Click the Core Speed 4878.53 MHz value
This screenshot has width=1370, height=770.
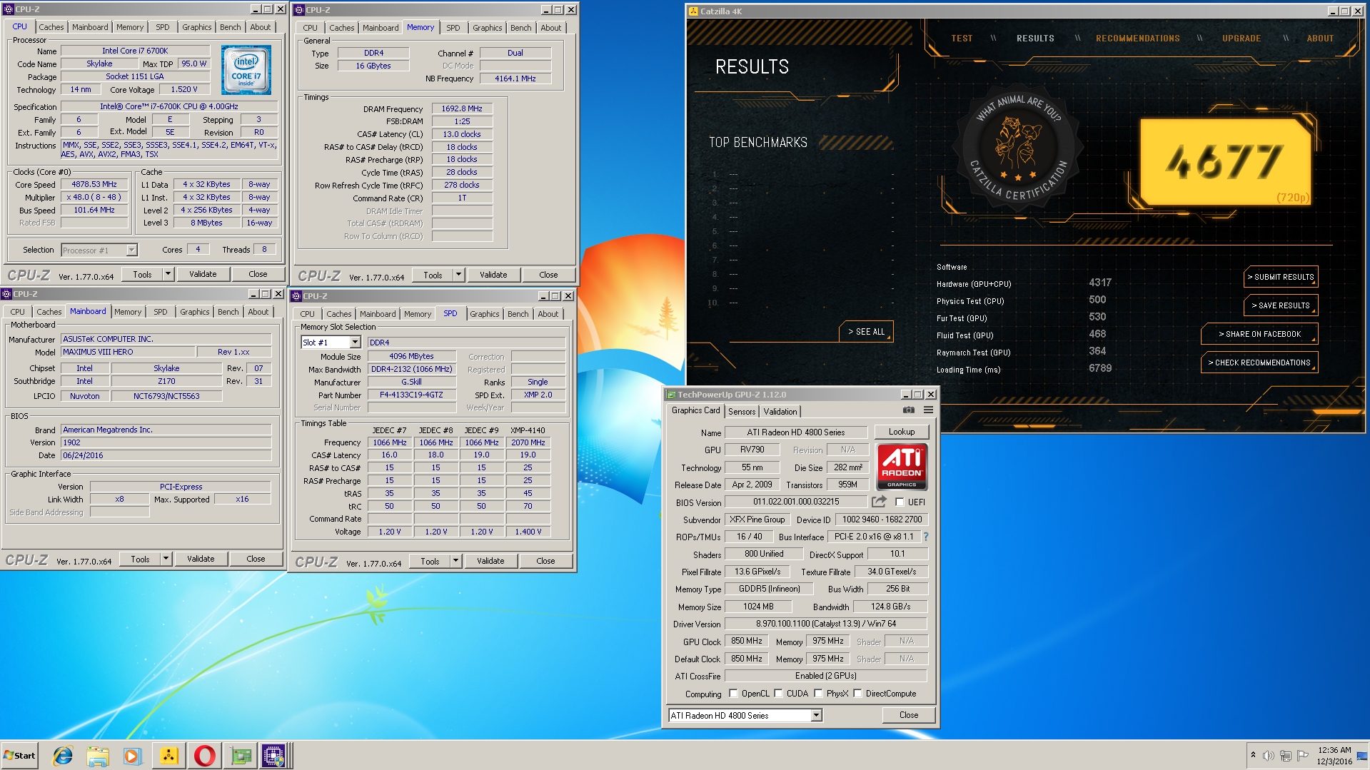coord(94,185)
